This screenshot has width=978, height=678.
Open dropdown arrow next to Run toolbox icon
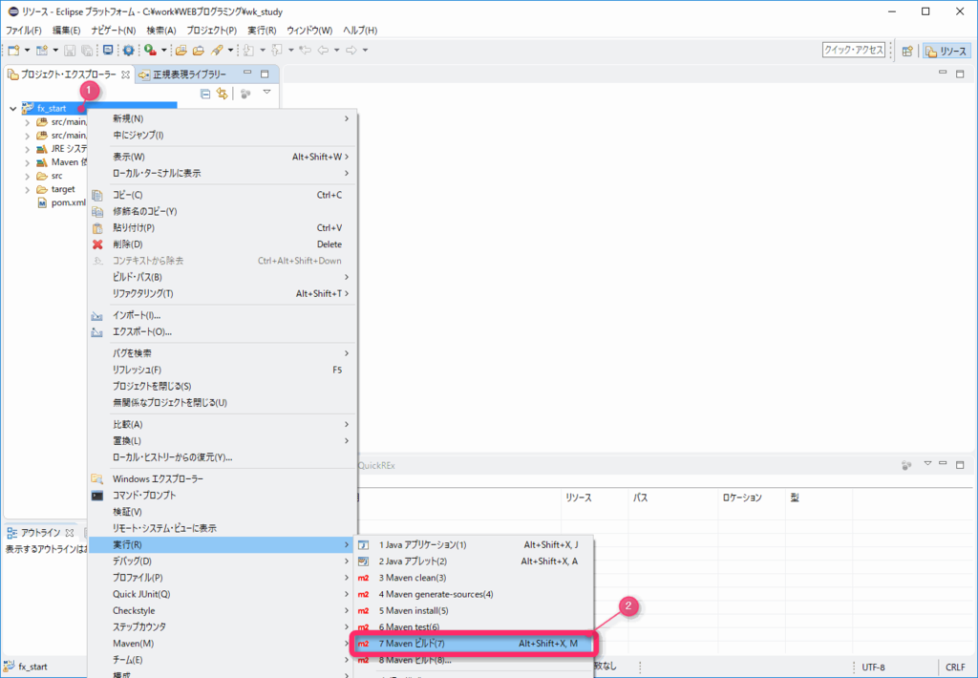click(164, 50)
